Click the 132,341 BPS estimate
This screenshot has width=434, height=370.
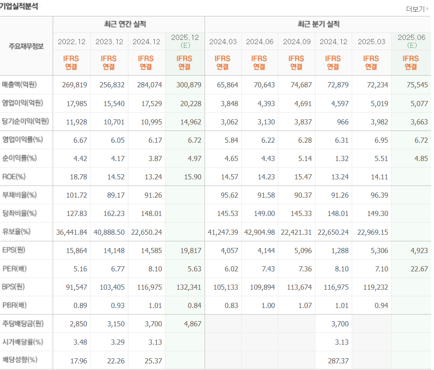click(x=189, y=287)
